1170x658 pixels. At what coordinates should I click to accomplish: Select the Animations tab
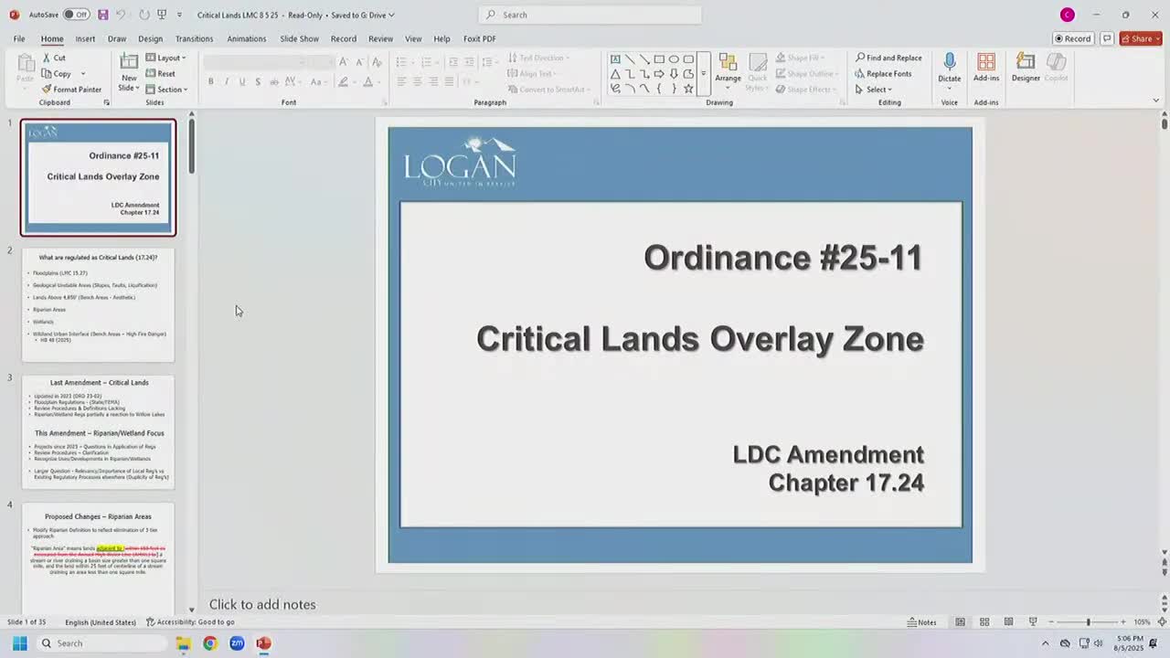247,38
